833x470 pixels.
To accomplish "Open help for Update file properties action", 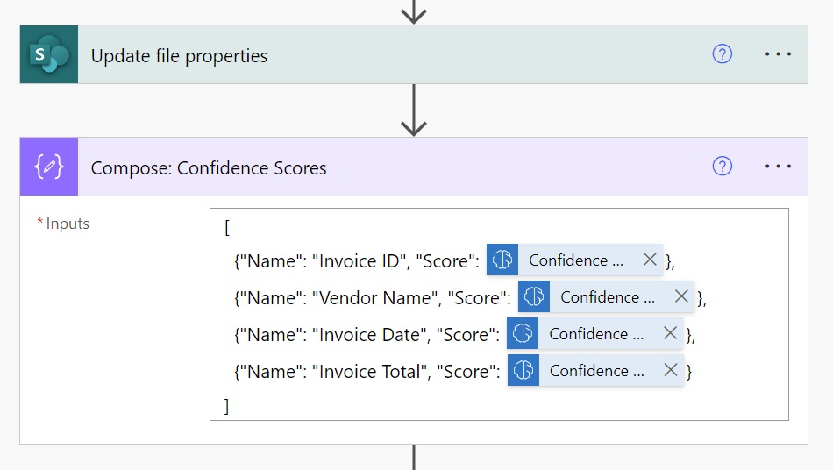I will click(722, 54).
